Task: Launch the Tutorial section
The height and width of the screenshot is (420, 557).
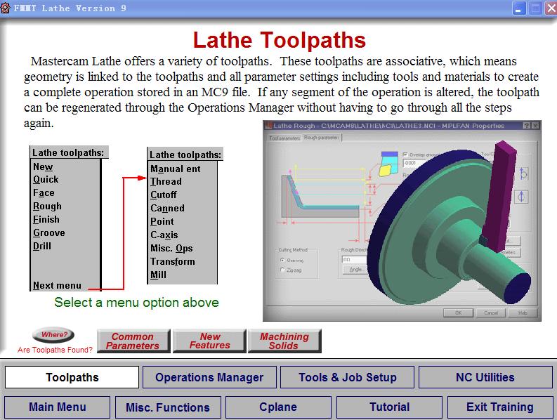Action: (389, 407)
